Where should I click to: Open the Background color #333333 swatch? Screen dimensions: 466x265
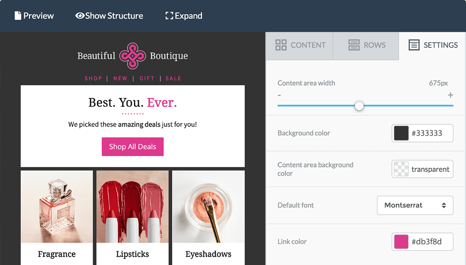tap(401, 133)
